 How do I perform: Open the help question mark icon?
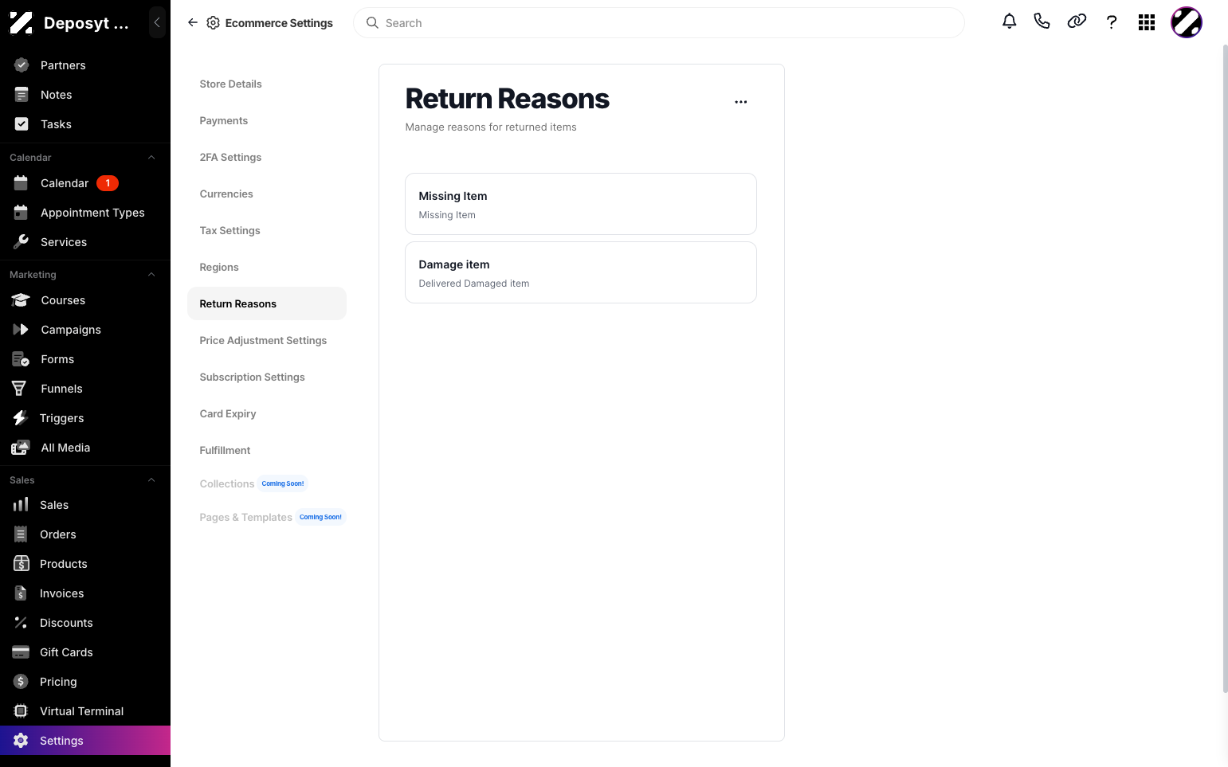1112,22
